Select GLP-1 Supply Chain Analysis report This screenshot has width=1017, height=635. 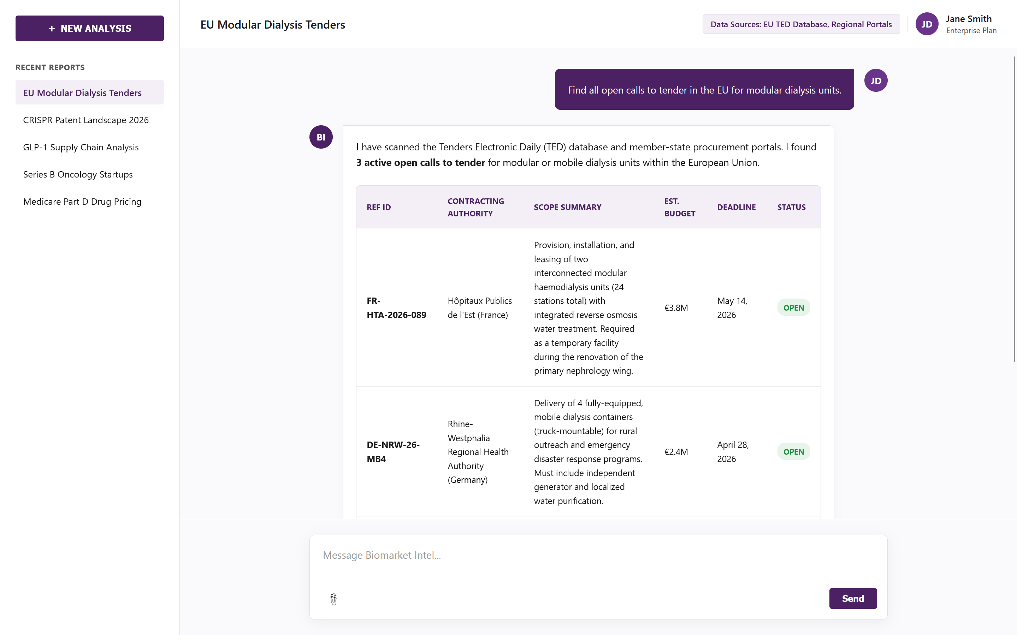(81, 148)
